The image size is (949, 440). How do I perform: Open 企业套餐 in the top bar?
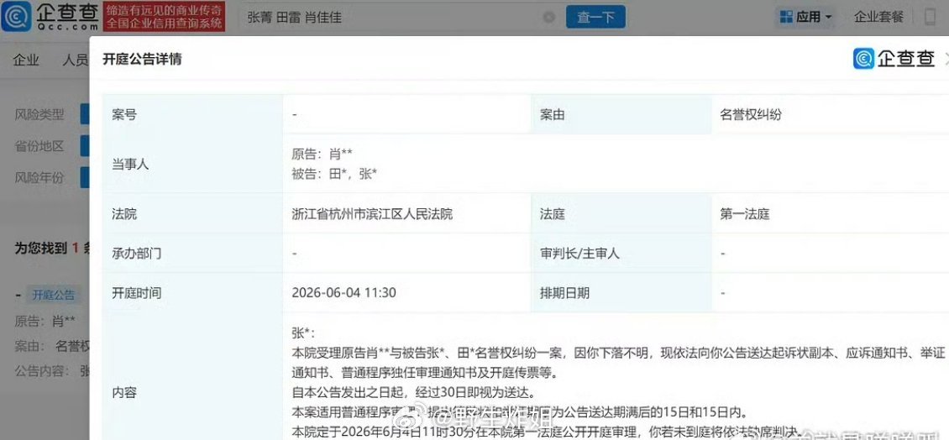pos(878,17)
